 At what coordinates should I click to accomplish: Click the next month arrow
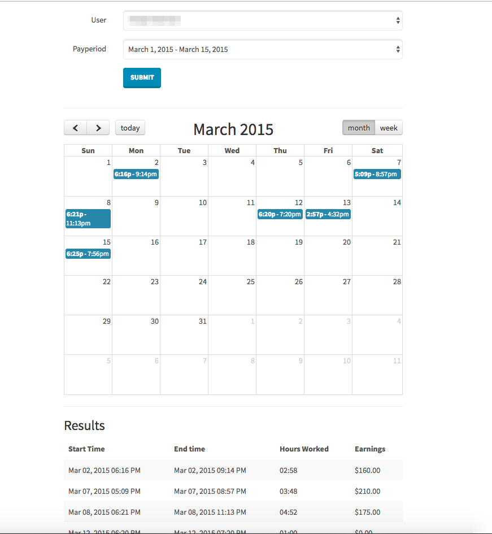(x=98, y=128)
